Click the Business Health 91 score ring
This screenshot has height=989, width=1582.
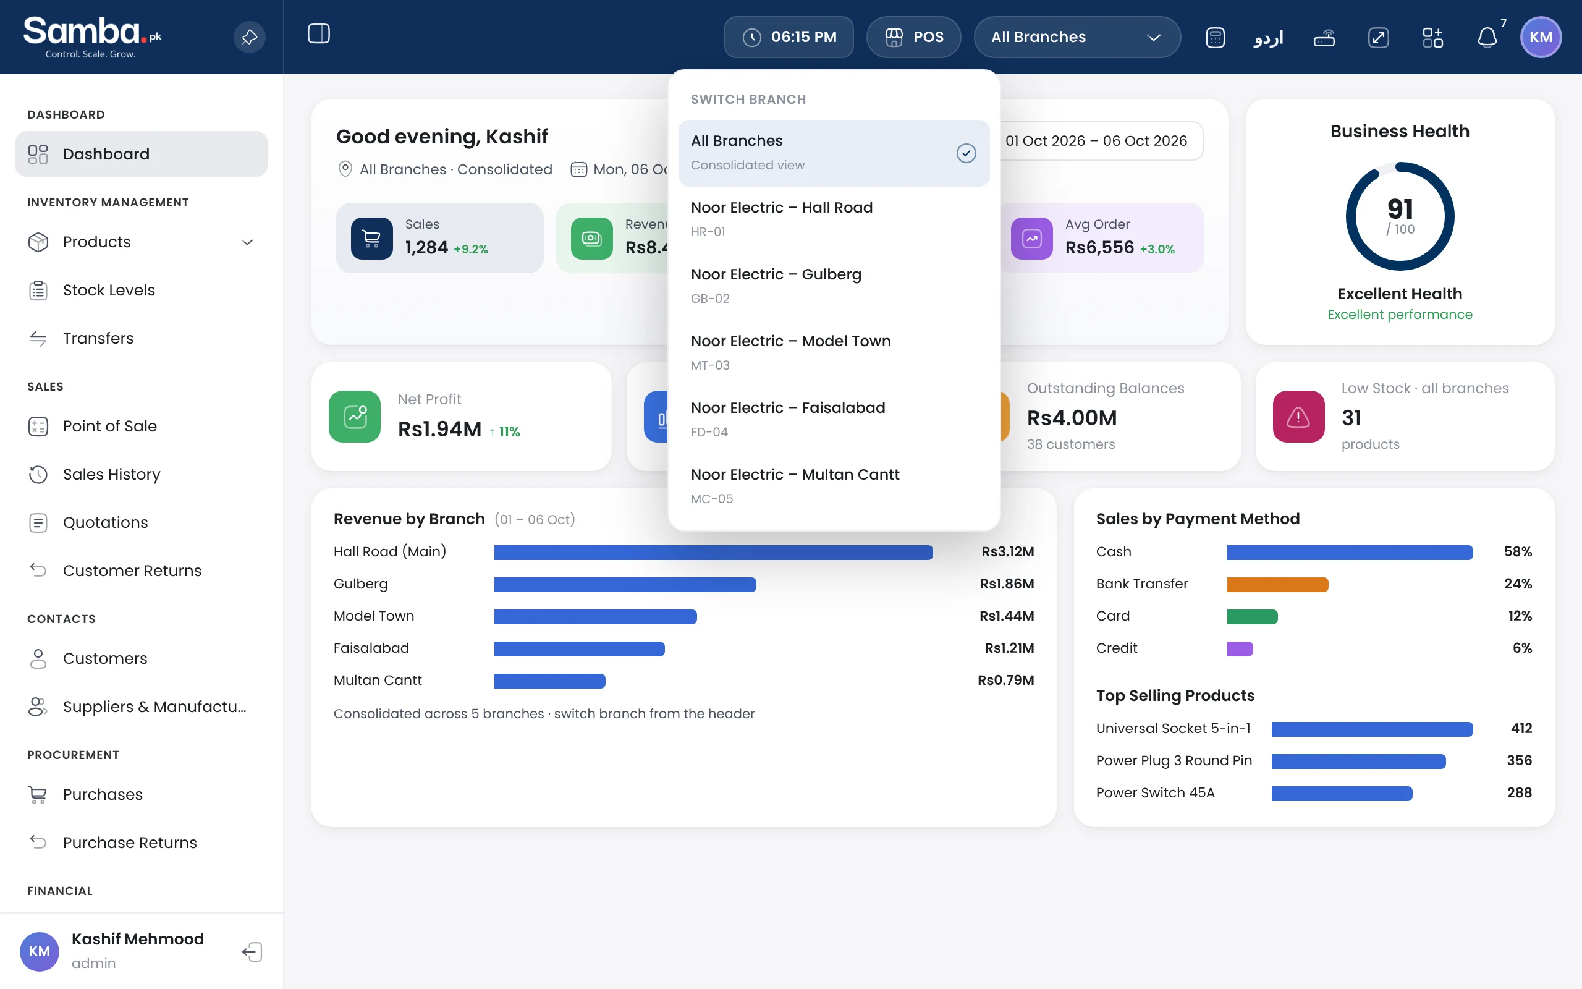coord(1400,216)
